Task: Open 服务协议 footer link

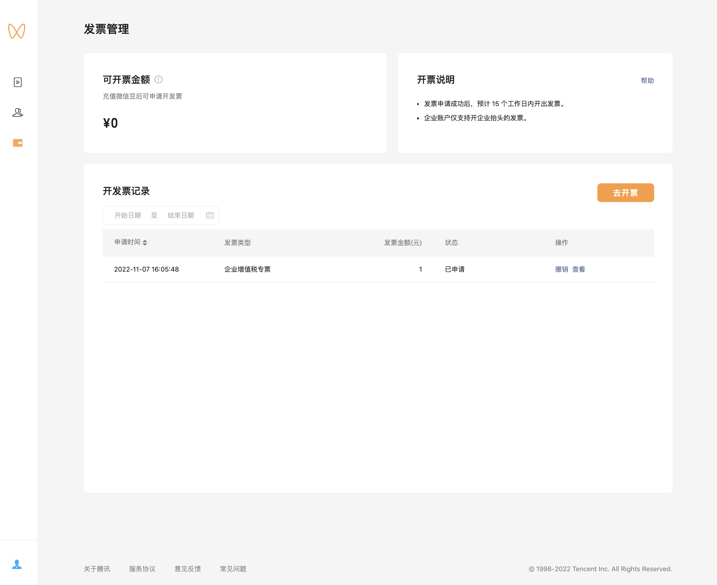Action: (x=142, y=569)
